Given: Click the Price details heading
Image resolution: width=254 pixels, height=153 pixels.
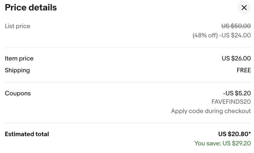Looking at the screenshot, I should (x=31, y=8).
